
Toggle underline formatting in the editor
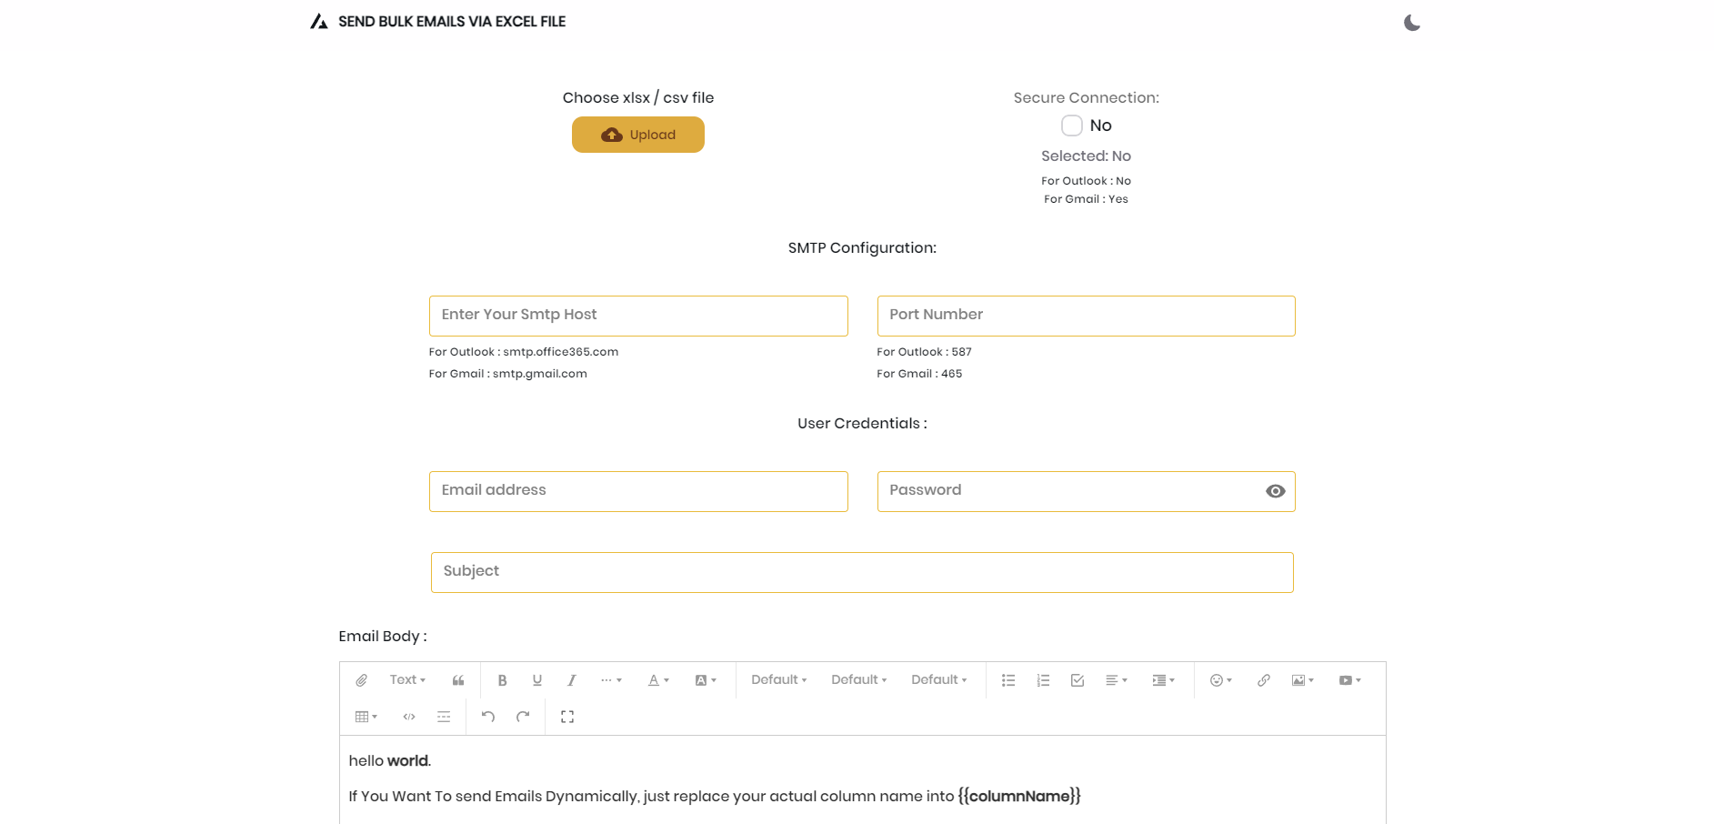[537, 680]
